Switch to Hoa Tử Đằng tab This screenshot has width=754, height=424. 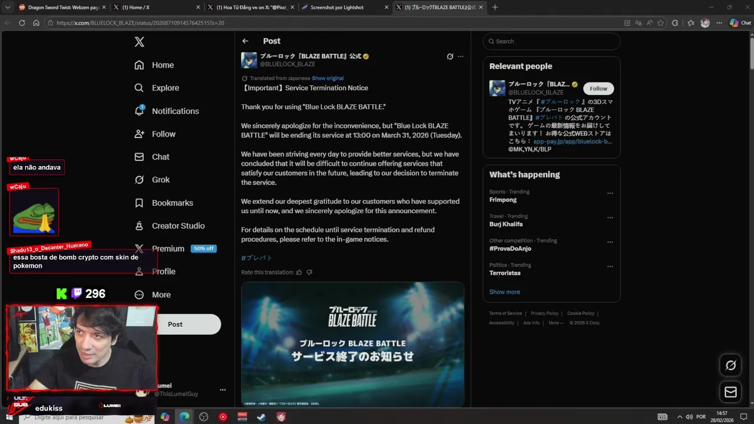[250, 7]
